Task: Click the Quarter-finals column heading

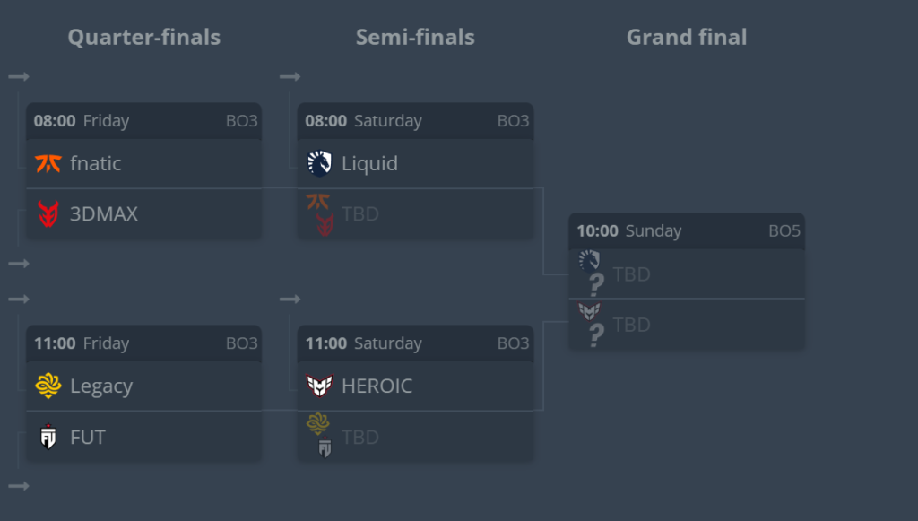Action: 144,37
